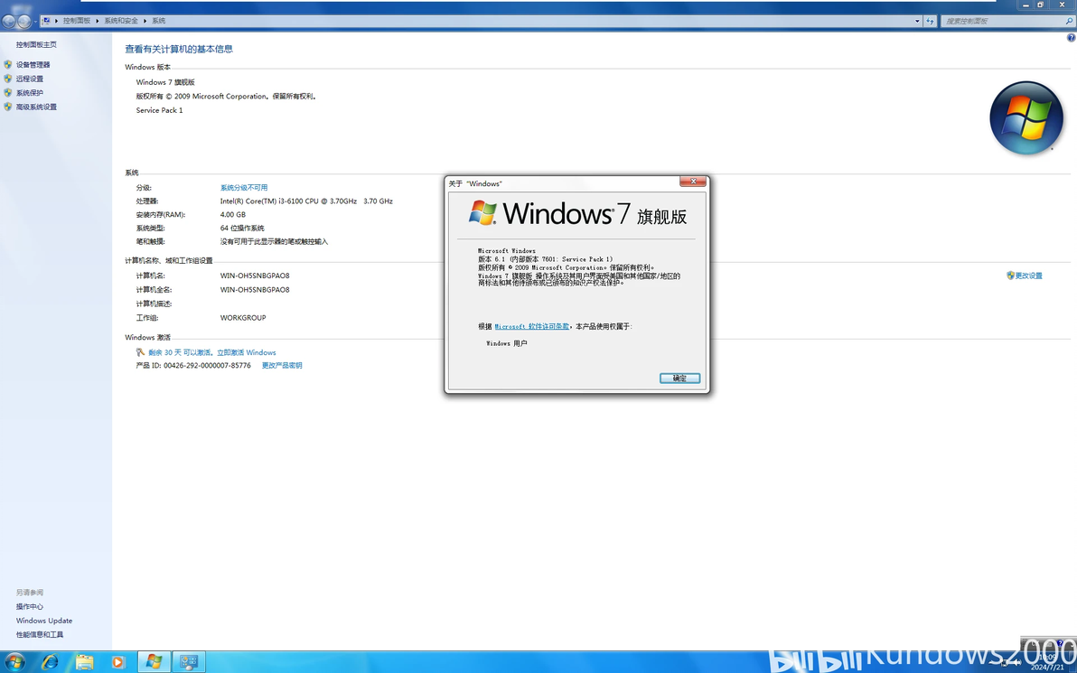1077x673 pixels.
Task: Click the shield icon beside 设备管理器
Action: click(8, 64)
